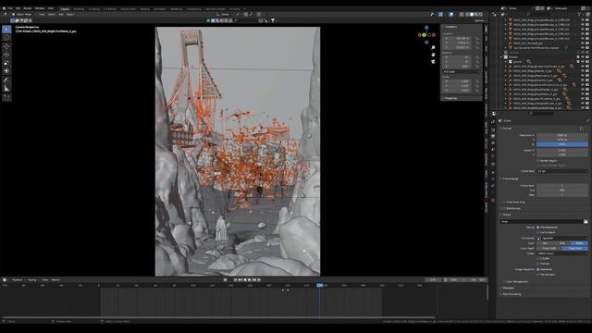Switch to the Geometry Nodes workspace tab
The image size is (592, 333).
pyautogui.click(x=216, y=8)
